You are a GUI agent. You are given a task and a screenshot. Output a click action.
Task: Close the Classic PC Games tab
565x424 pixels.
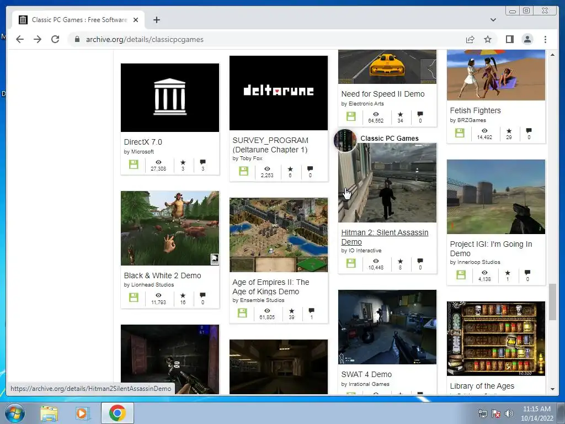[136, 20]
